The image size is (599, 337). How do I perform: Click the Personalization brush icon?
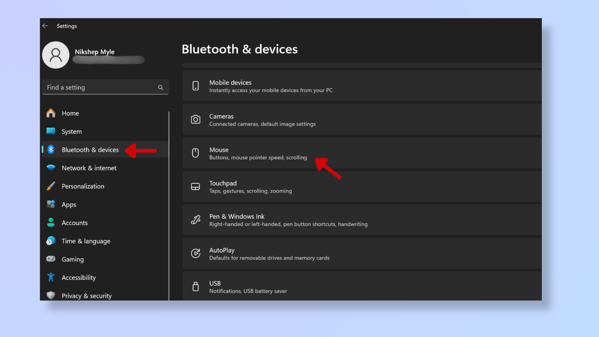click(x=51, y=186)
